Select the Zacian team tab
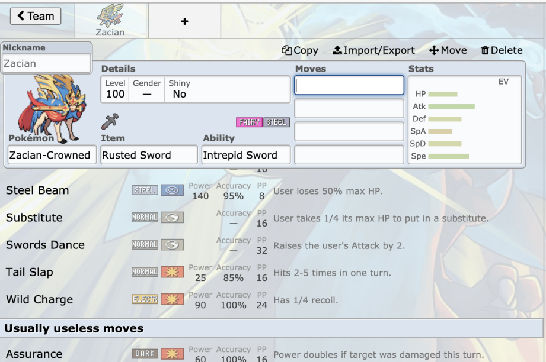Viewport: 546px width, 362px height. pyautogui.click(x=110, y=21)
